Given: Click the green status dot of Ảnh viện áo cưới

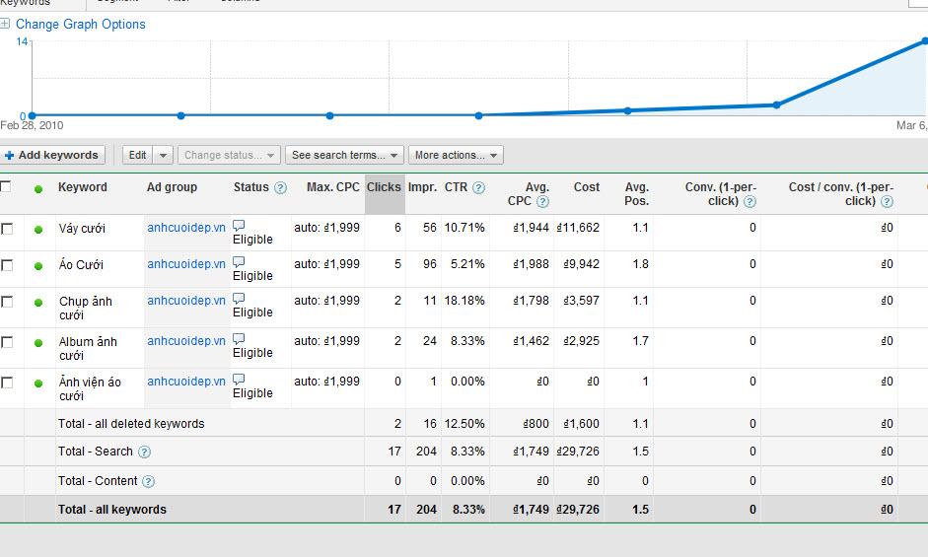Looking at the screenshot, I should click(x=38, y=383).
